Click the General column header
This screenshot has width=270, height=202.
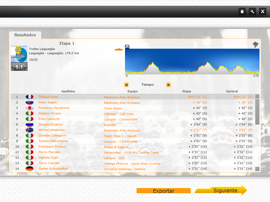pos(232,91)
